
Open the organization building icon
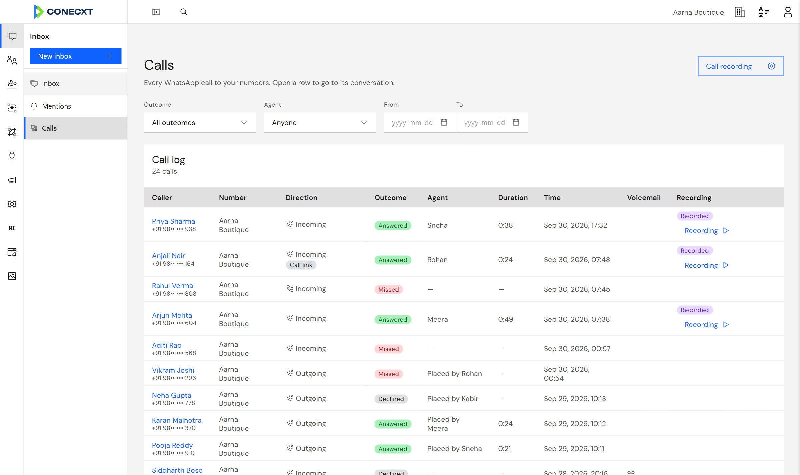point(740,12)
